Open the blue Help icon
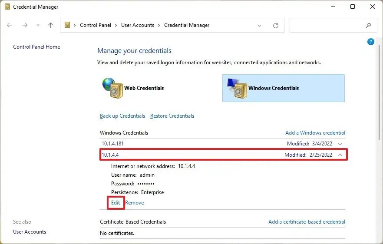The height and width of the screenshot is (244, 383). click(x=370, y=42)
